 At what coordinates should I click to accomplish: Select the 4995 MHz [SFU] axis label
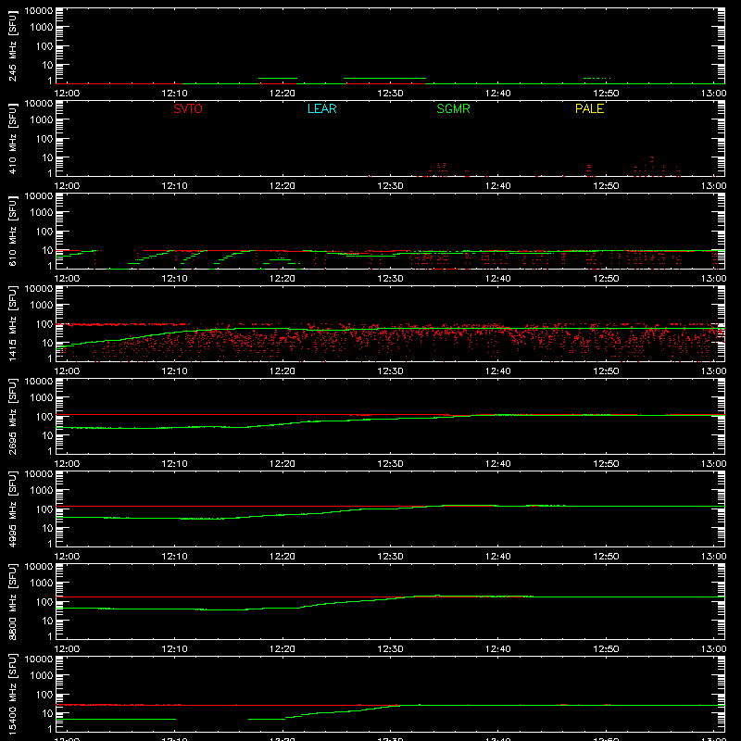(x=12, y=509)
